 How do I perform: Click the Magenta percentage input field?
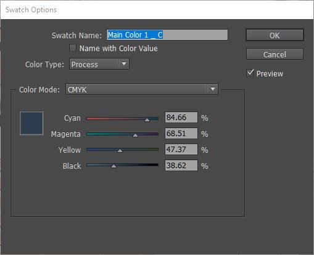(x=181, y=134)
